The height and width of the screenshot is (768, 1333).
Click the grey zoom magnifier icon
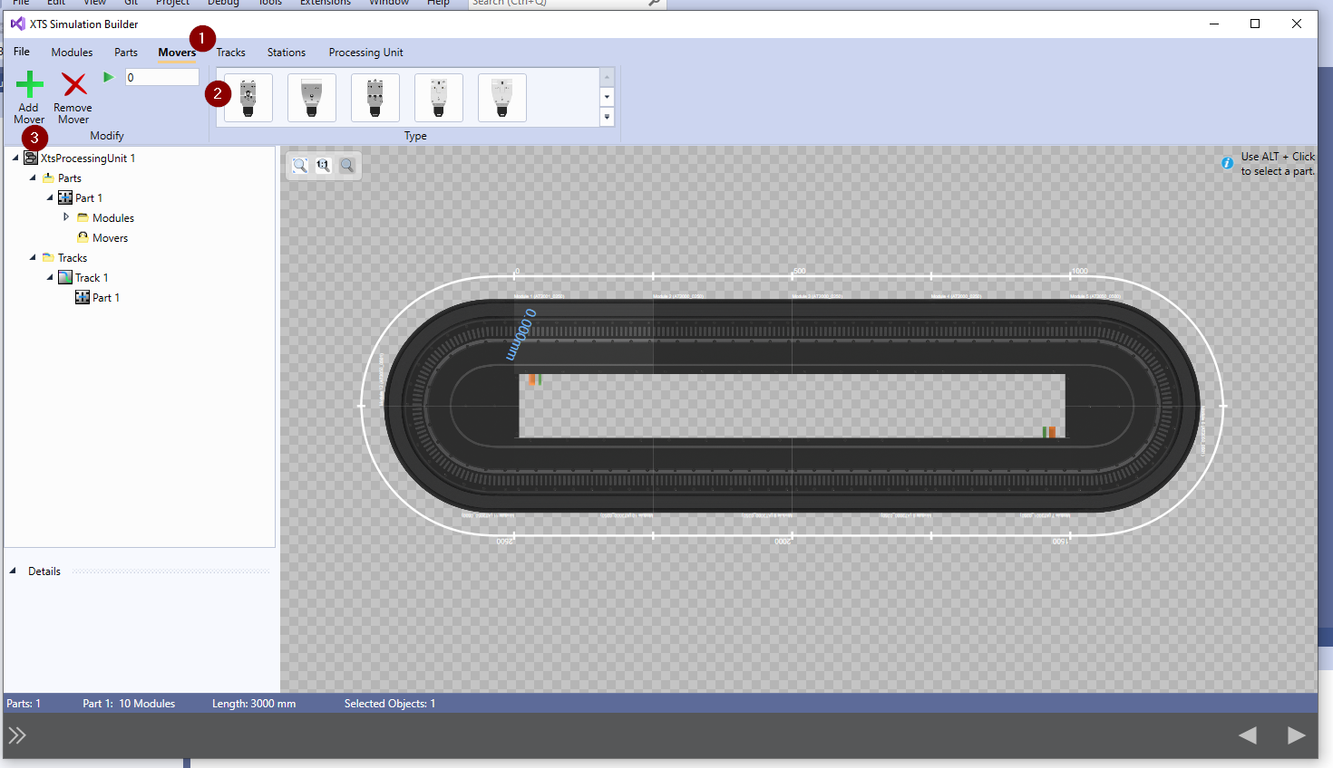point(347,165)
